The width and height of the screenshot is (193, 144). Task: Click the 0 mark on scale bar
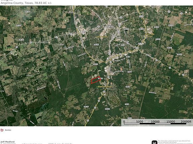coord(124,121)
